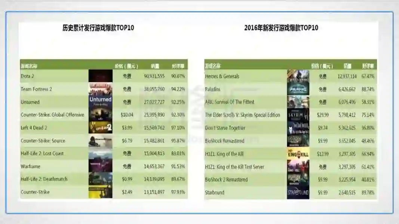This screenshot has height=224, width=399.
Task: Select Counter-Strike rating 97.93%
Action: click(x=178, y=192)
